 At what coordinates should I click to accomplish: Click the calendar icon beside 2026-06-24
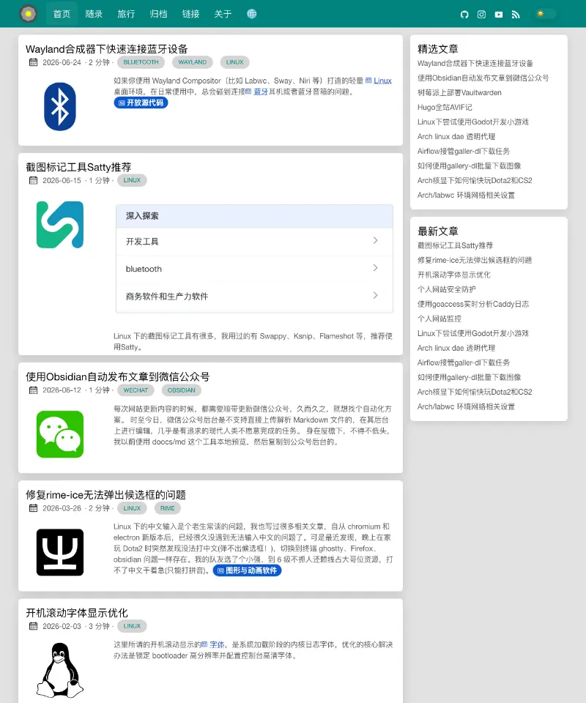(x=33, y=62)
